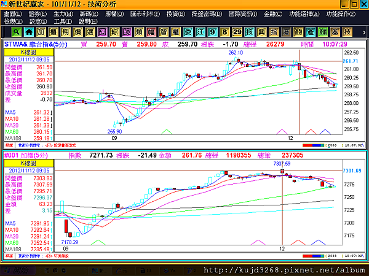Click the 成交量 2832 volume row
This screenshot has height=276, width=369.
click(29, 93)
